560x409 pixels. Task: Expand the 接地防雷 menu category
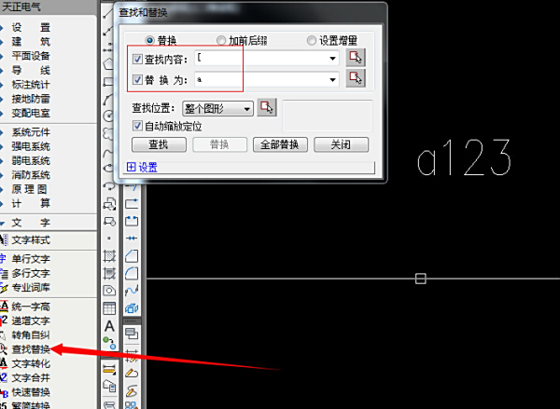coord(31,99)
